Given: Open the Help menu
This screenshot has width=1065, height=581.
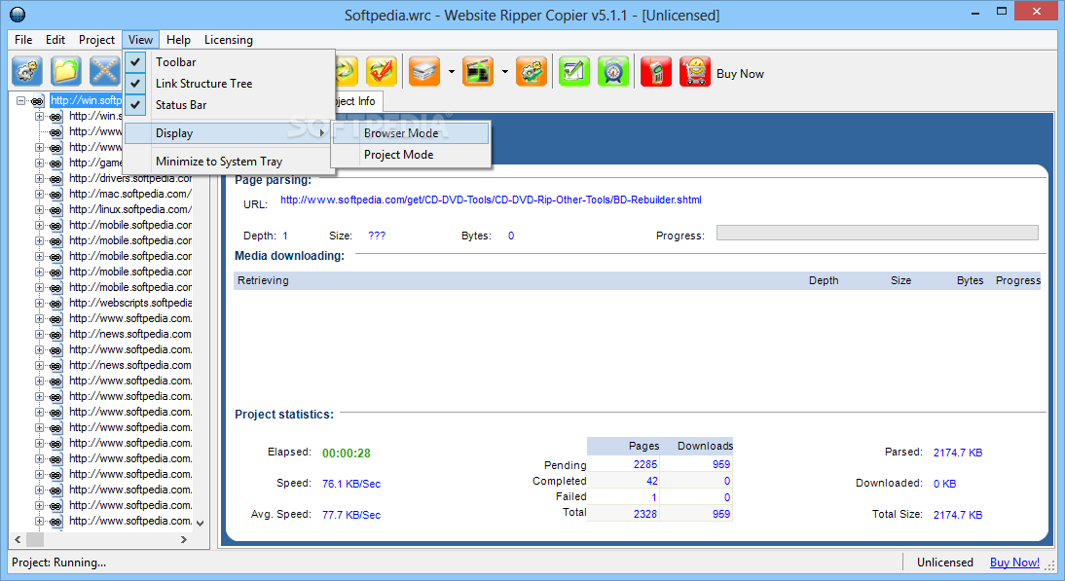Looking at the screenshot, I should click(x=178, y=39).
